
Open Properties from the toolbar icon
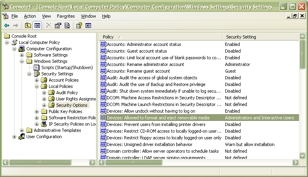click(58, 26)
